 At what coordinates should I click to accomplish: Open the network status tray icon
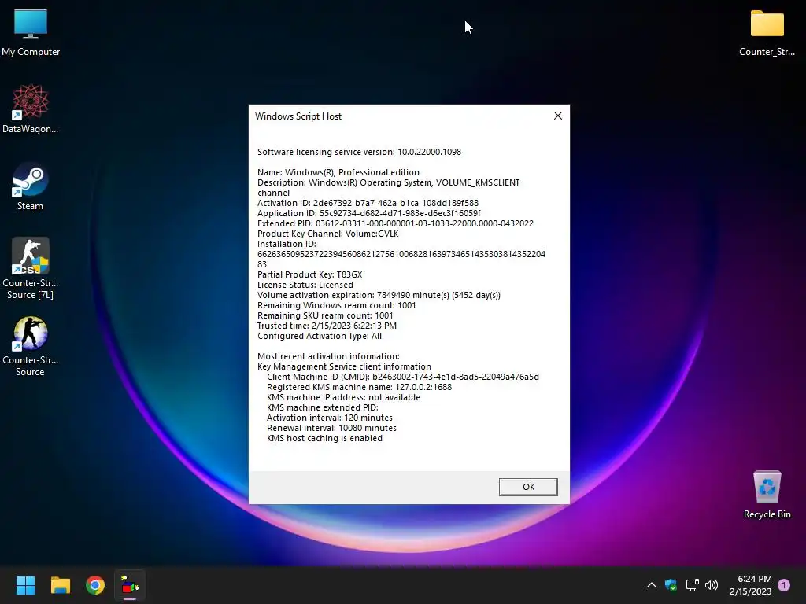(692, 585)
